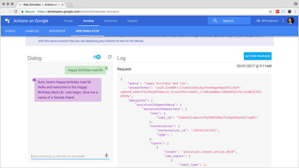Click the dark circular browser extension icon
The image size is (299, 168).
click(289, 12)
